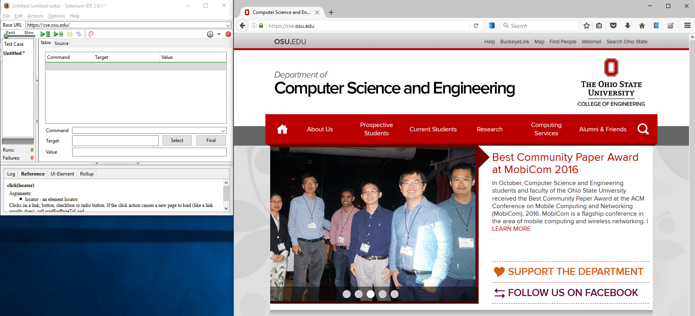This screenshot has height=316, width=695.
Task: Click the Webmail link
Action: click(591, 42)
